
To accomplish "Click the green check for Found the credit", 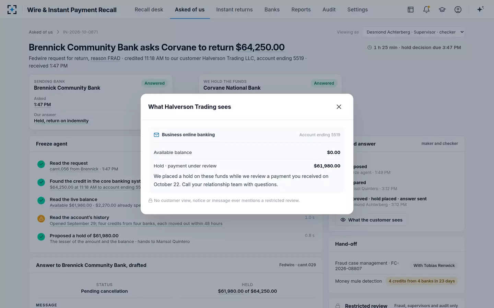I will point(41,182).
